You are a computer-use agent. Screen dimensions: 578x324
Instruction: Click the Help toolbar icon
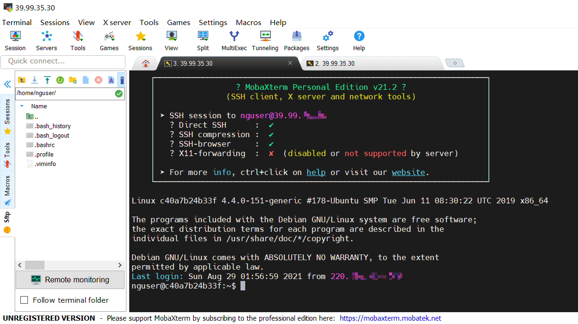coord(359,41)
